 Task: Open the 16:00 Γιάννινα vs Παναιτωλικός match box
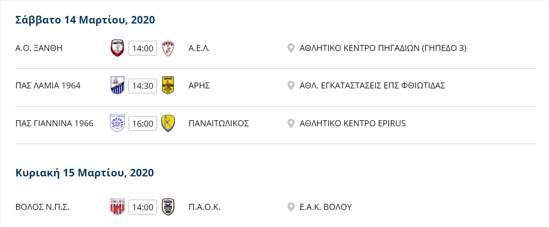pos(143,123)
